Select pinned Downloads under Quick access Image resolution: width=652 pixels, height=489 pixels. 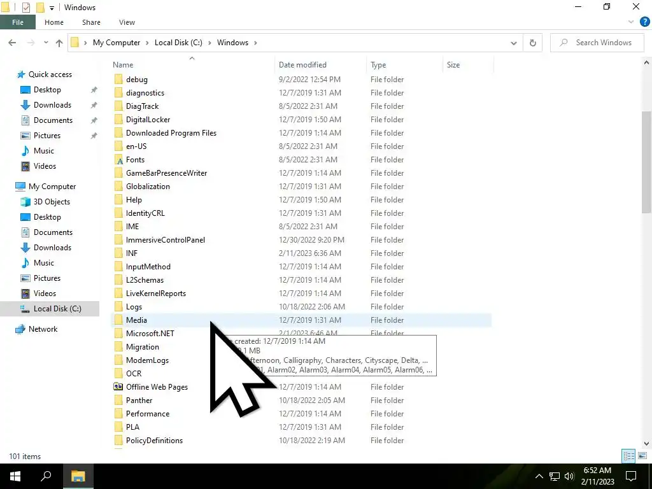pyautogui.click(x=52, y=105)
